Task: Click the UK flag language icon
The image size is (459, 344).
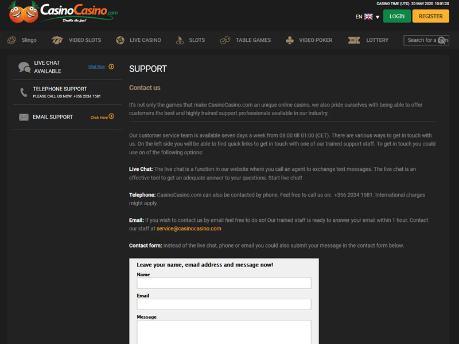Action: [x=368, y=17]
